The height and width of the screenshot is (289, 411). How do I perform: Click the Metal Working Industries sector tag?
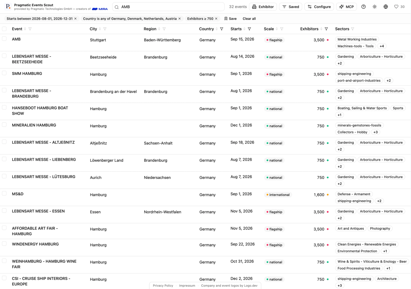tap(357, 39)
